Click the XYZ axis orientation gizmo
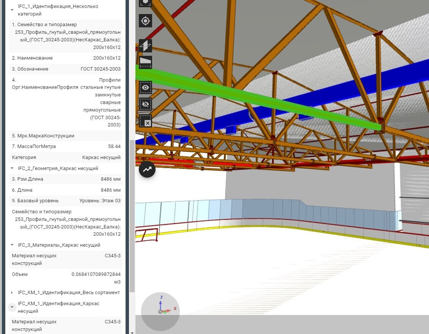Screen dimensions: 429x334 click(x=160, y=312)
